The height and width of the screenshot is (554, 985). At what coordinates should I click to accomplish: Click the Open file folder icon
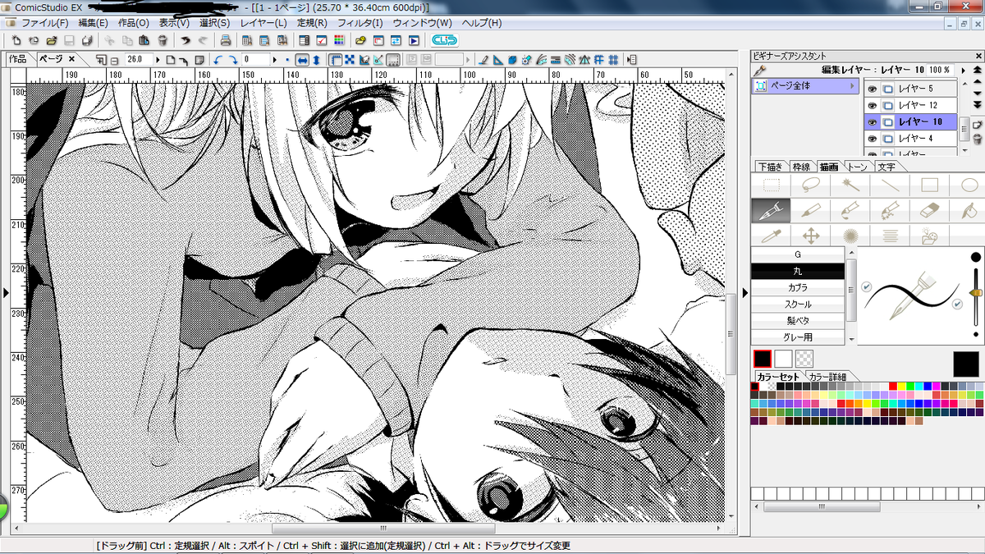click(52, 40)
